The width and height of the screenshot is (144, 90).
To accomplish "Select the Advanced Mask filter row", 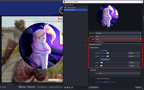I will (x=76, y=10).
